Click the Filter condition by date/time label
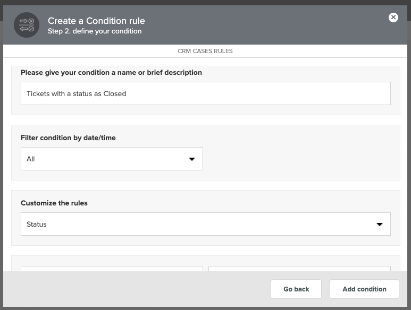This screenshot has width=411, height=310. pos(68,137)
